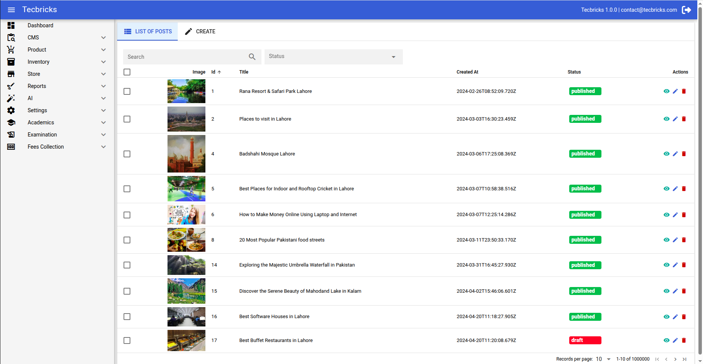The height and width of the screenshot is (364, 703).
Task: Click the Reports brush icon
Action: [x=11, y=86]
